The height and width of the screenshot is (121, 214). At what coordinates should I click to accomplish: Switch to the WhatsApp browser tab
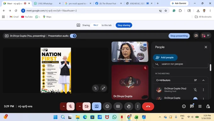pos(45,3)
